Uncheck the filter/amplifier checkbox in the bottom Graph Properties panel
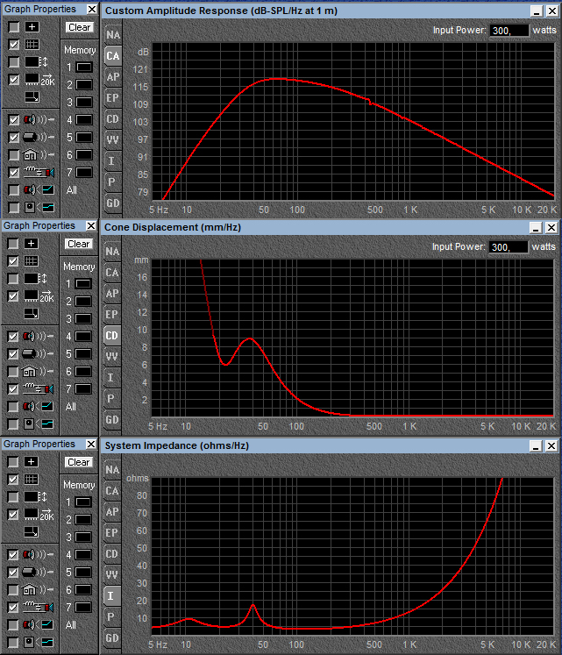 point(13,608)
